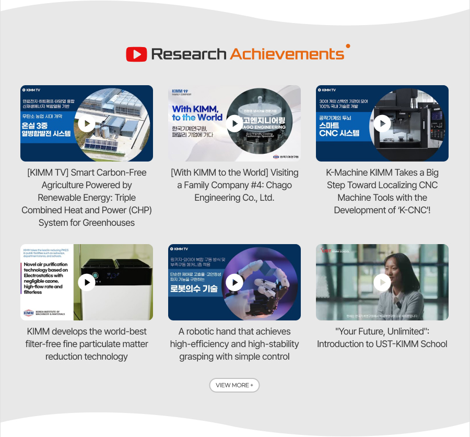Viewport: 470px width, 437px height.
Task: Click the 'Novel air purification technology' thumbnail text
Action: [x=46, y=278]
